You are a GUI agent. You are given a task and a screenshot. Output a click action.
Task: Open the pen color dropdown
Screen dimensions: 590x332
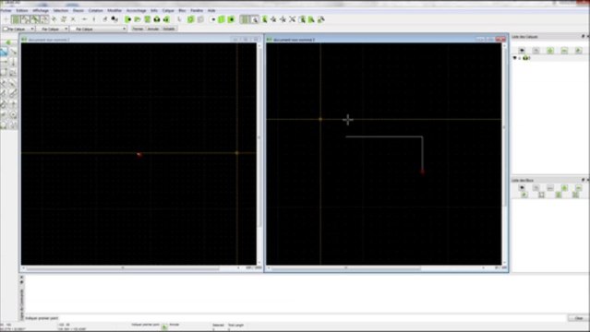click(18, 29)
